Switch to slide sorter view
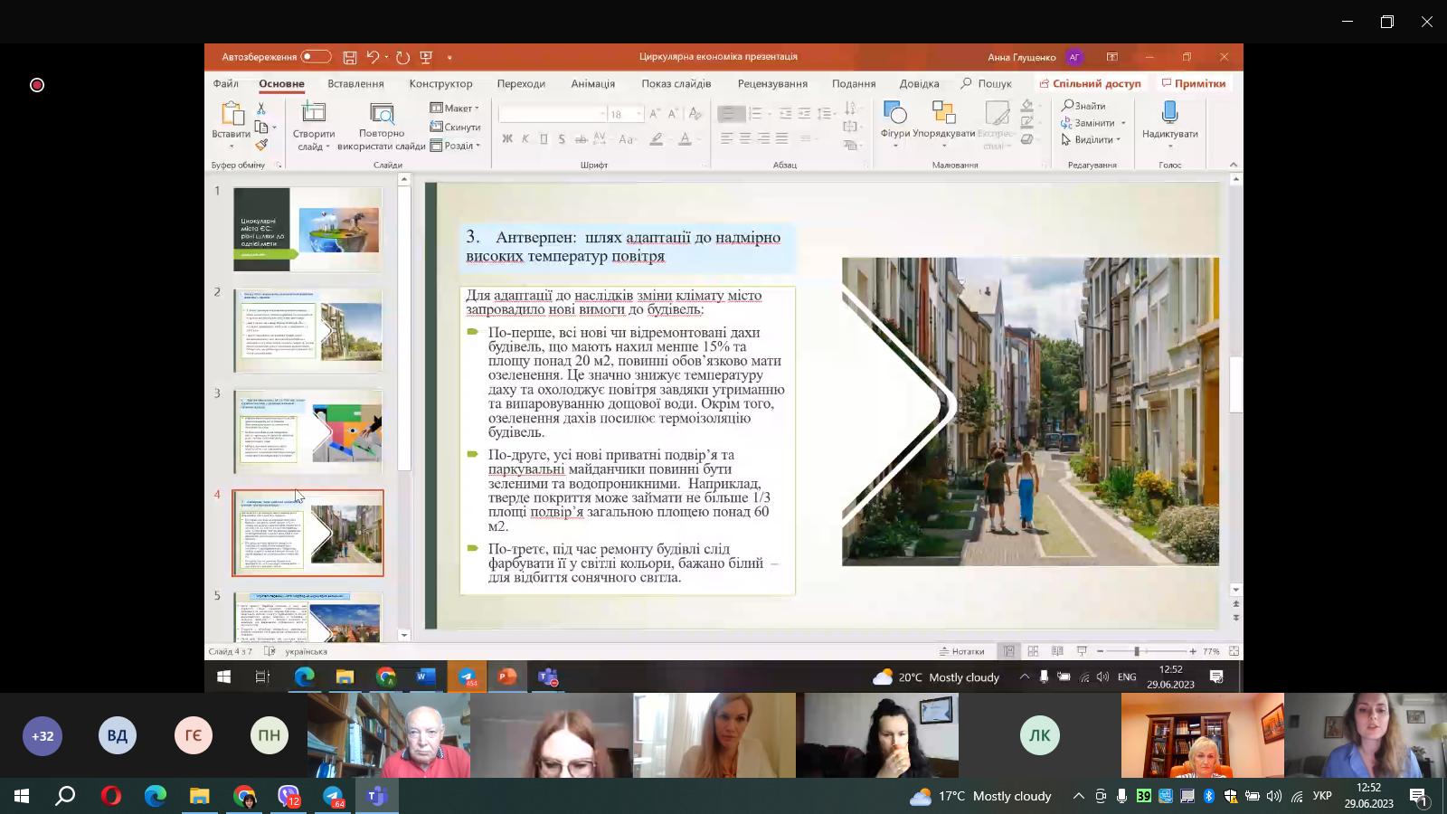Screen dimensions: 1447x814 tap(1033, 651)
